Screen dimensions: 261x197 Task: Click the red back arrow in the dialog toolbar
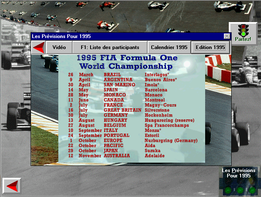tap(39, 47)
